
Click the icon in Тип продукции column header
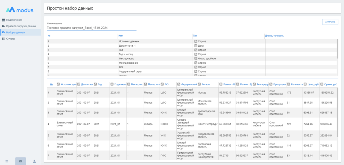click(x=254, y=84)
